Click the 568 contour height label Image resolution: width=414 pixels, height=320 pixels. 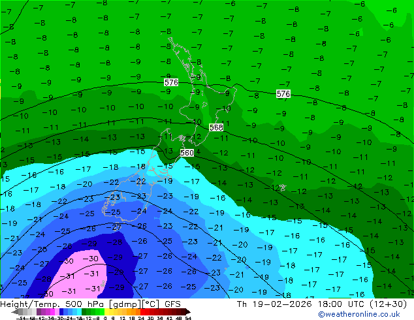tap(216, 127)
